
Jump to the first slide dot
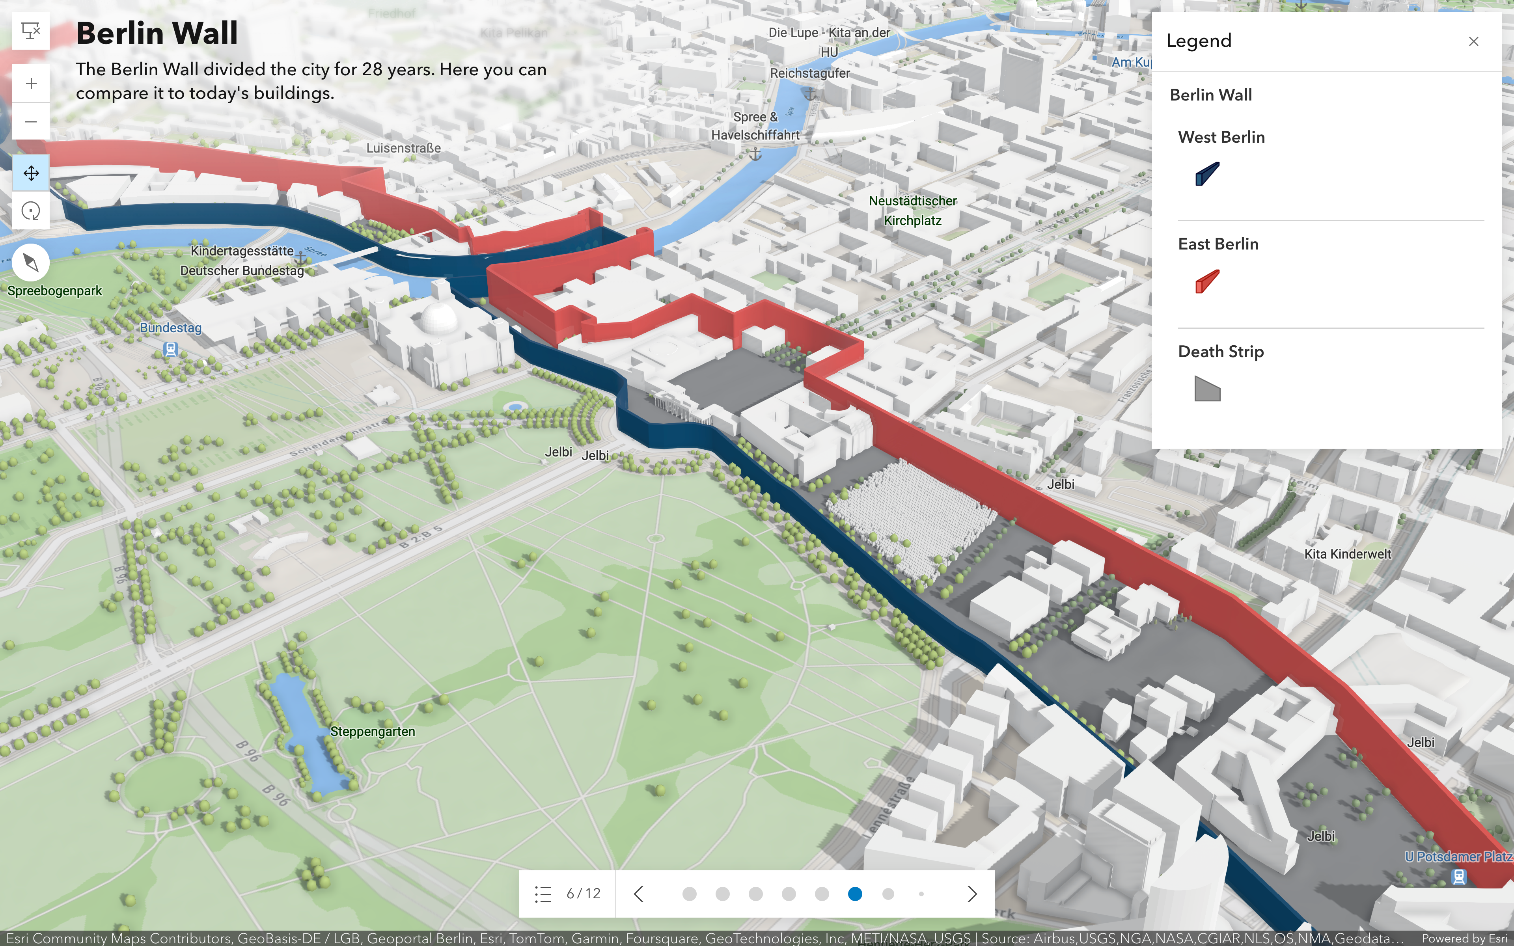[690, 894]
